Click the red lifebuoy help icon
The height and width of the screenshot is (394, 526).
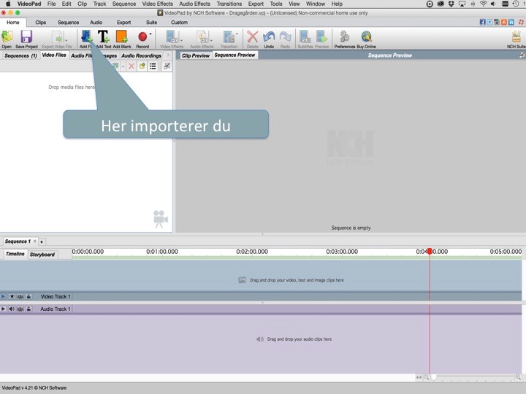(521, 22)
